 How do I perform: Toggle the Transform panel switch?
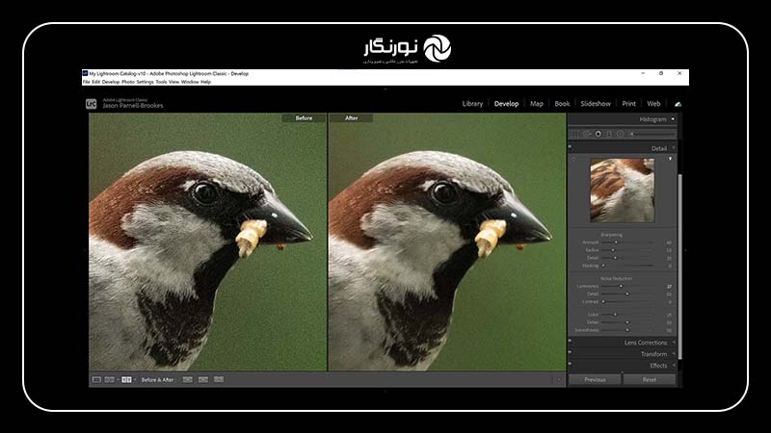coord(570,352)
